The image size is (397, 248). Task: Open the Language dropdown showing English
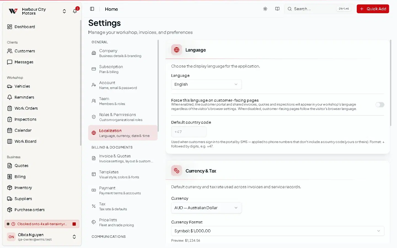point(206,84)
